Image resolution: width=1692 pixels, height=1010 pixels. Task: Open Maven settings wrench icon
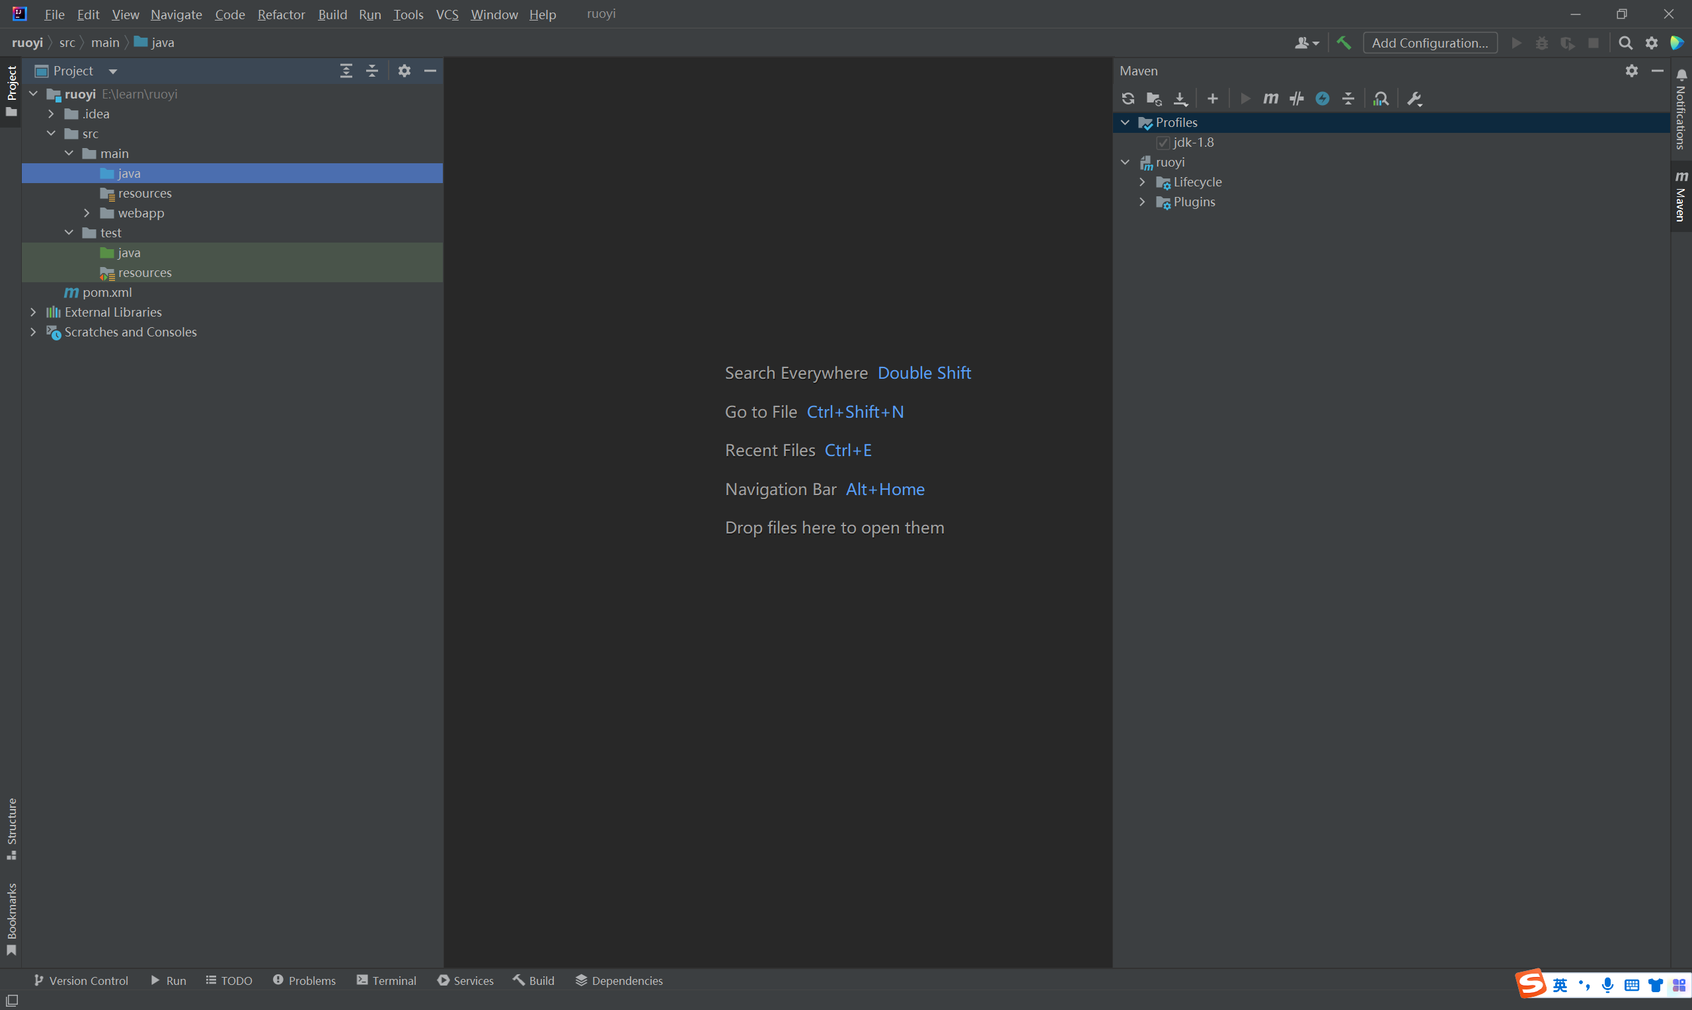(x=1414, y=98)
